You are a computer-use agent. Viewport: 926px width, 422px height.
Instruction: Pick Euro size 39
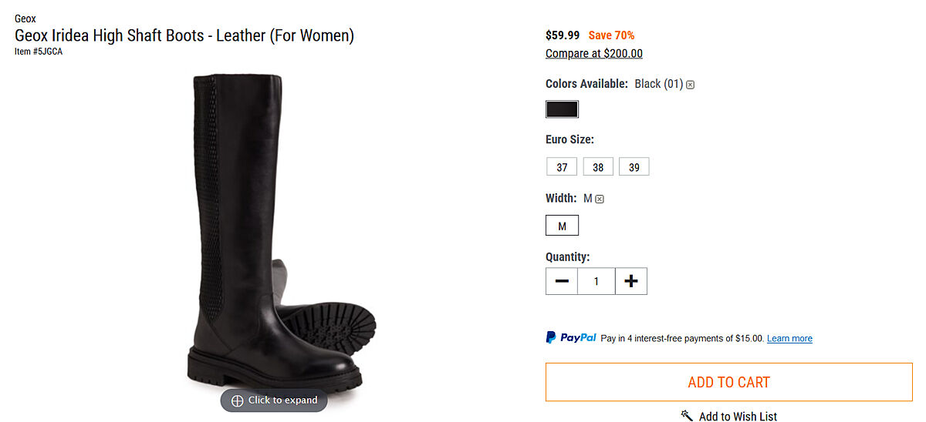[634, 167]
